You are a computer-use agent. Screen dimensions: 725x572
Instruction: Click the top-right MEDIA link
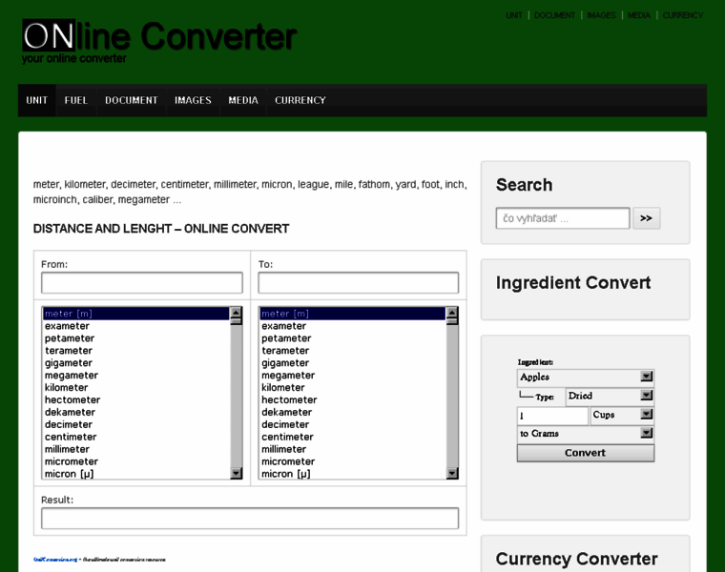638,15
